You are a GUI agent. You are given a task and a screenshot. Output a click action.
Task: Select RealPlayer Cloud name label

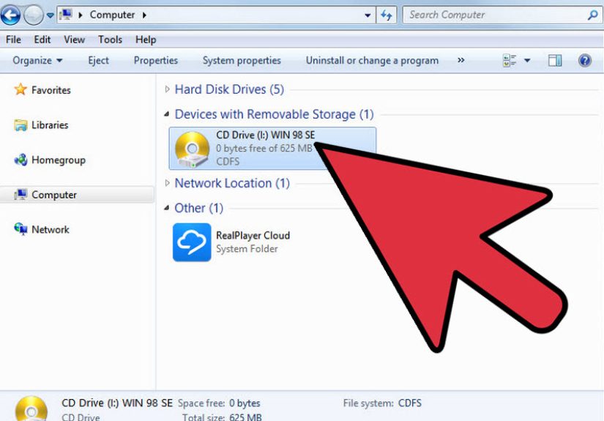click(x=253, y=235)
